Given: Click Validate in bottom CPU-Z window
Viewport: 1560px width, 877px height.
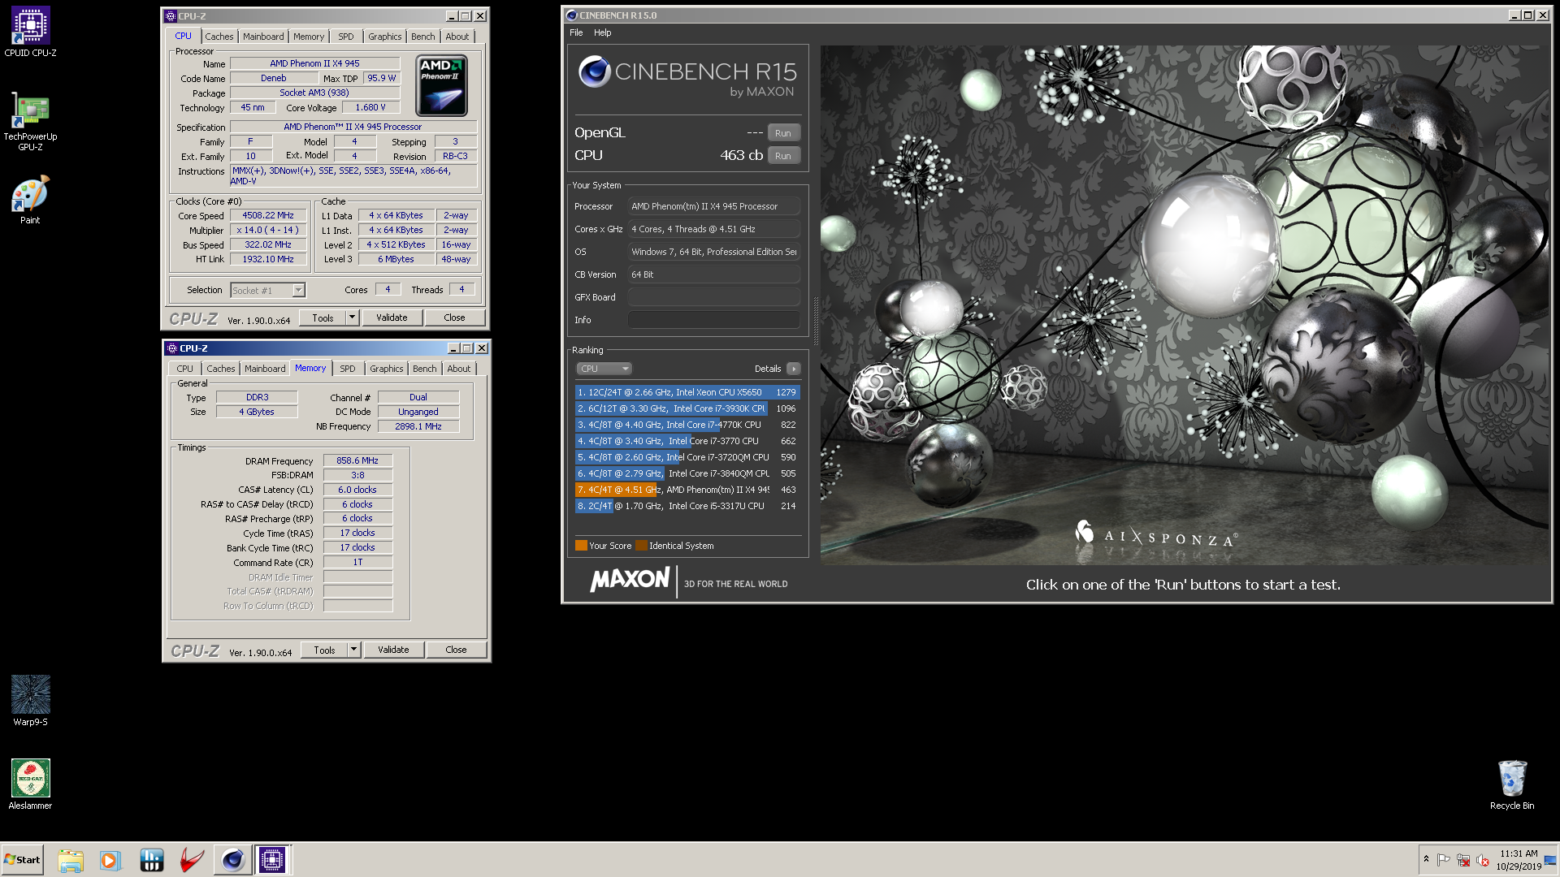Looking at the screenshot, I should tap(393, 650).
